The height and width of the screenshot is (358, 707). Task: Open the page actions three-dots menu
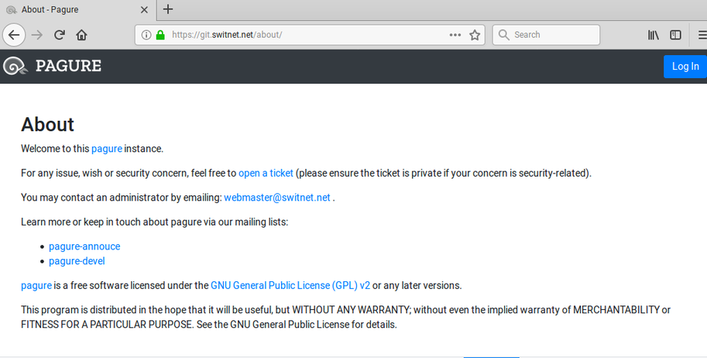point(455,35)
